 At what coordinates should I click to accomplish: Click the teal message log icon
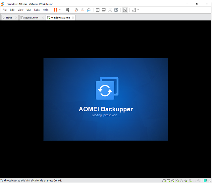click(x=205, y=181)
